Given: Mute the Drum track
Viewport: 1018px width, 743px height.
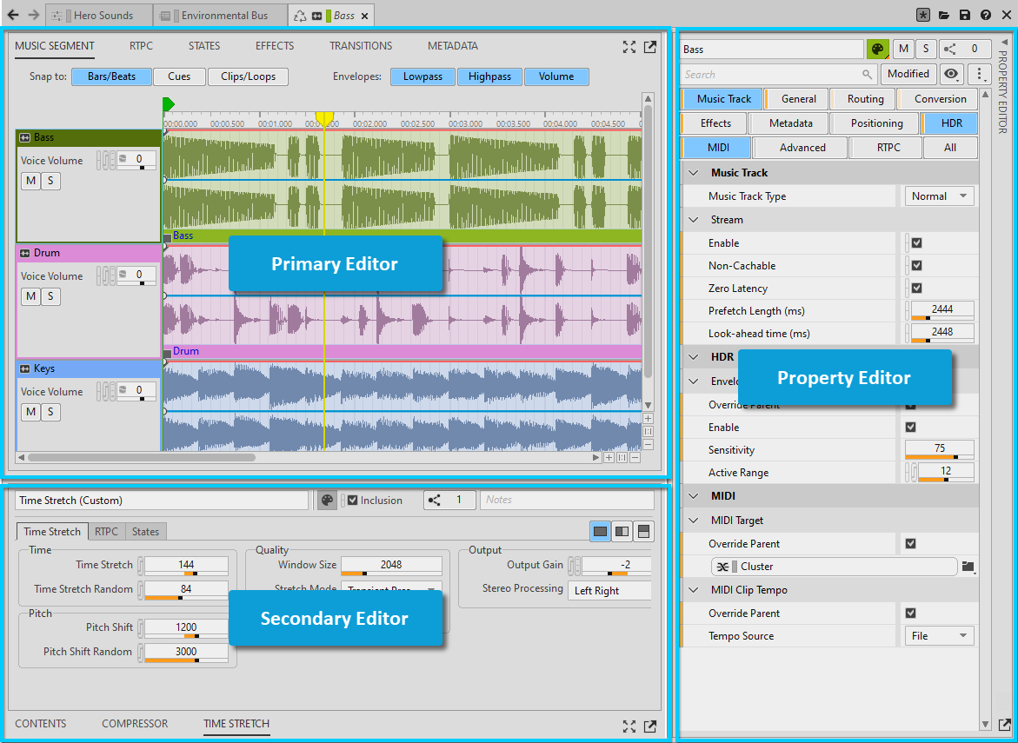Looking at the screenshot, I should (30, 296).
